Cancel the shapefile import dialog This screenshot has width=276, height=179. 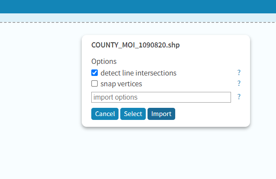coord(105,114)
